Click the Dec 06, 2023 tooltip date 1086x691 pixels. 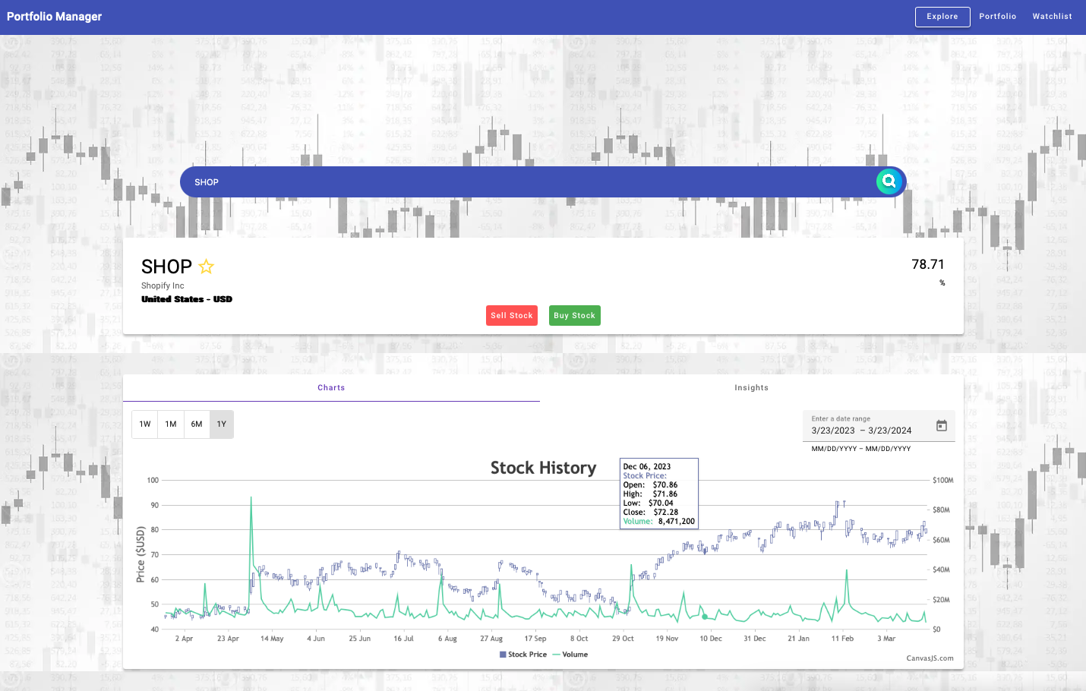tap(647, 466)
